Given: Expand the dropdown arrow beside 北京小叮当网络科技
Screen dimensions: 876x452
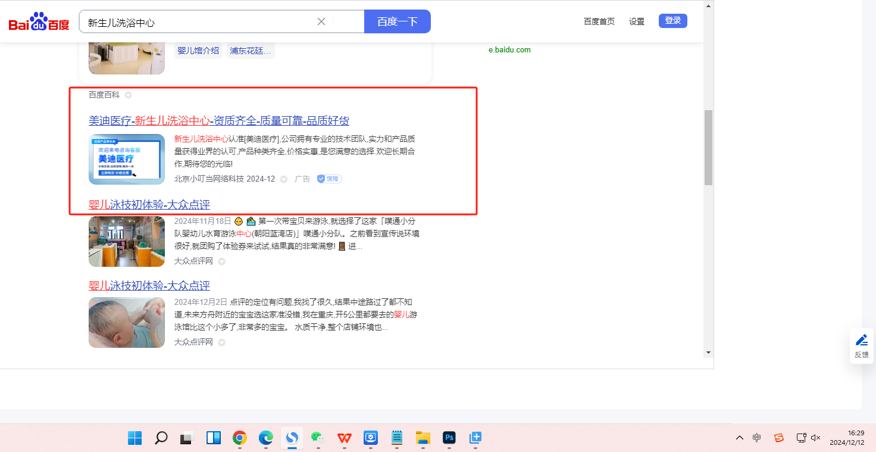Looking at the screenshot, I should pyautogui.click(x=284, y=179).
